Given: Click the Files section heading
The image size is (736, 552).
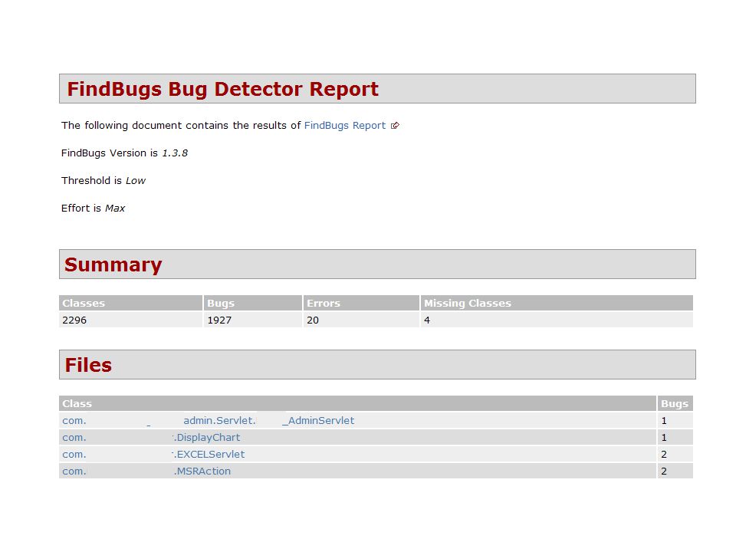Looking at the screenshot, I should 88,365.
